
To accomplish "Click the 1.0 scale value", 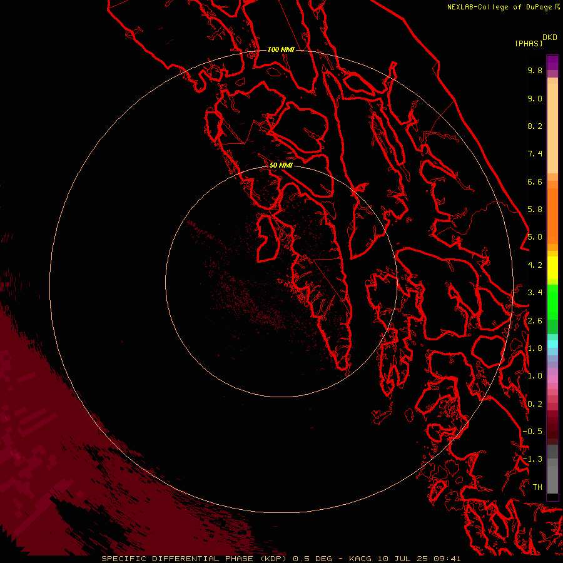I will [535, 376].
